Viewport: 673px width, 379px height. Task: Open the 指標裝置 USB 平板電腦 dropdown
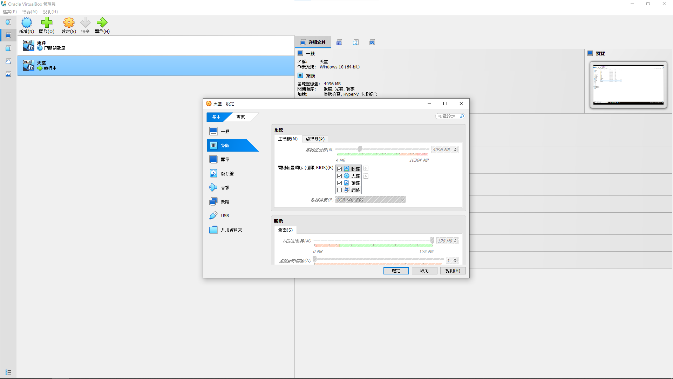pyautogui.click(x=371, y=200)
